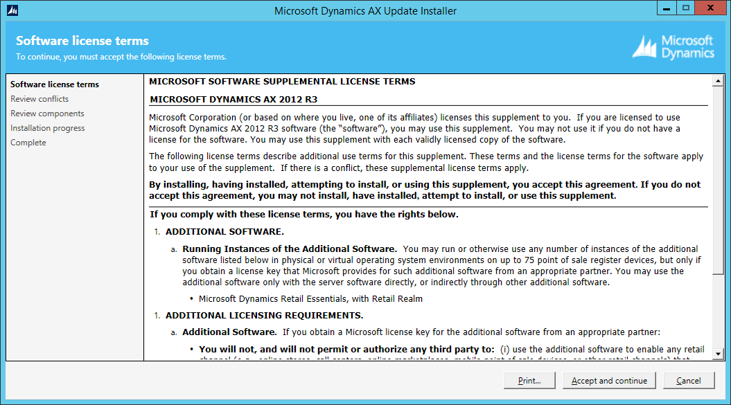
Task: Maximize the Update Installer window
Action: [x=686, y=9]
